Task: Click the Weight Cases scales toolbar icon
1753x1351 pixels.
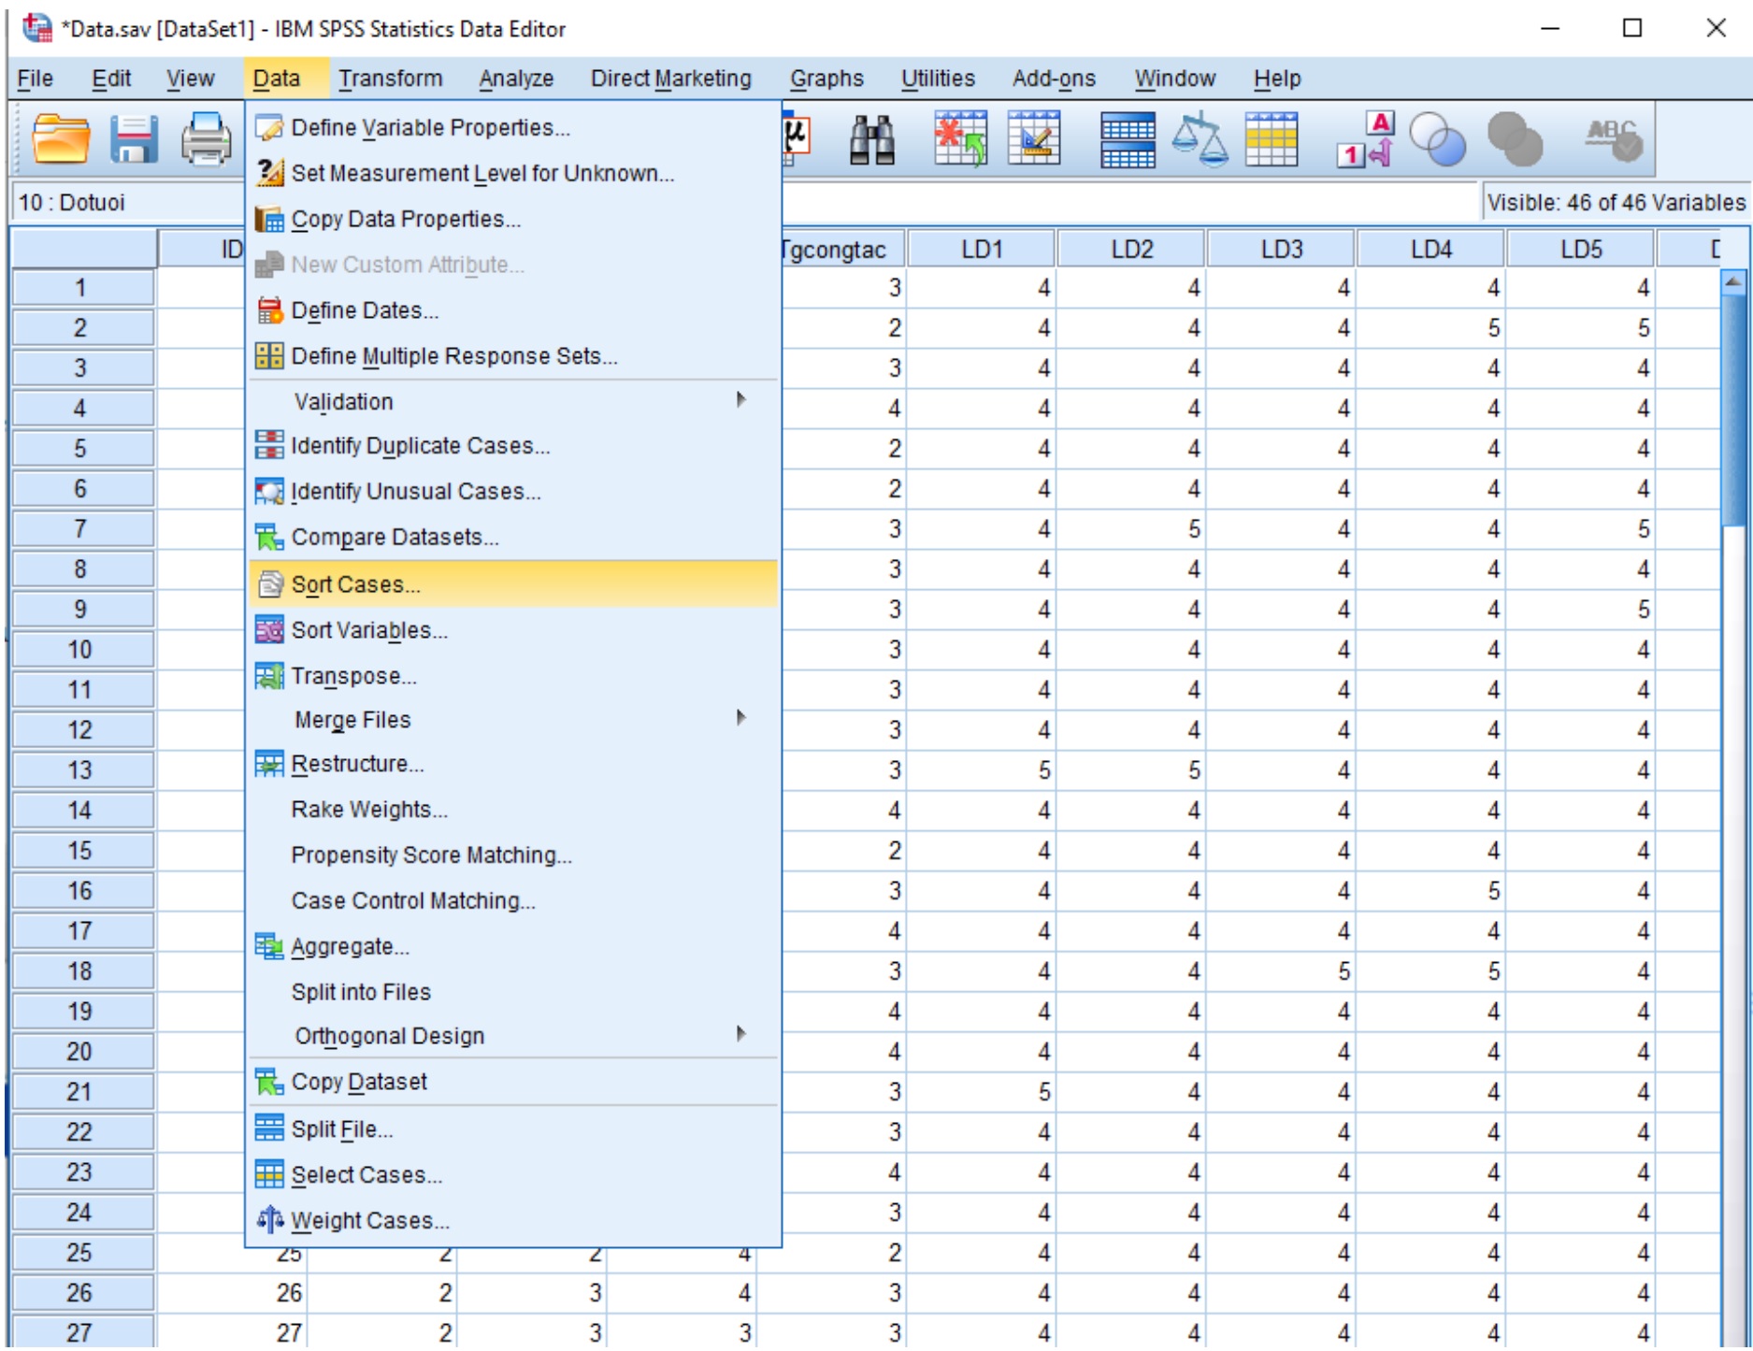Action: (1200, 140)
